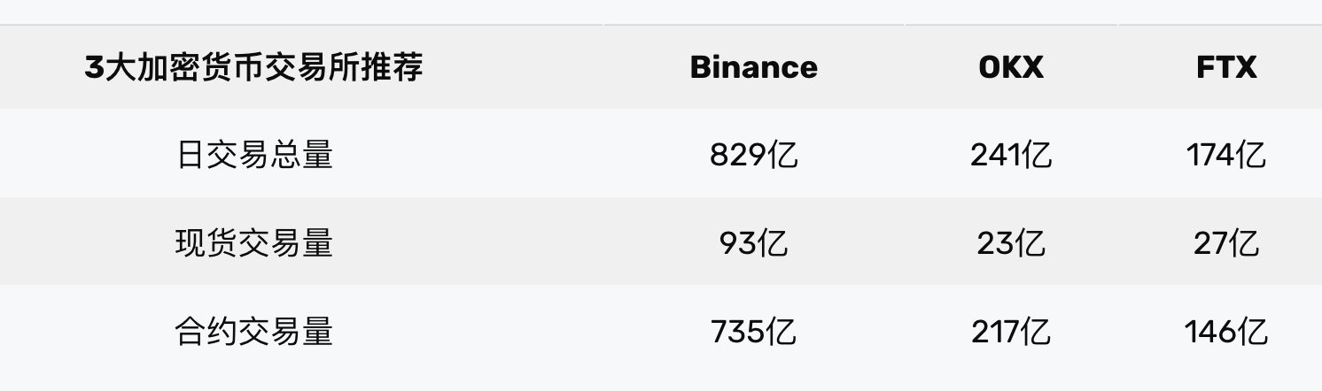The height and width of the screenshot is (391, 1322).
Task: Click the 日交易总量 row label
Action: 254,155
